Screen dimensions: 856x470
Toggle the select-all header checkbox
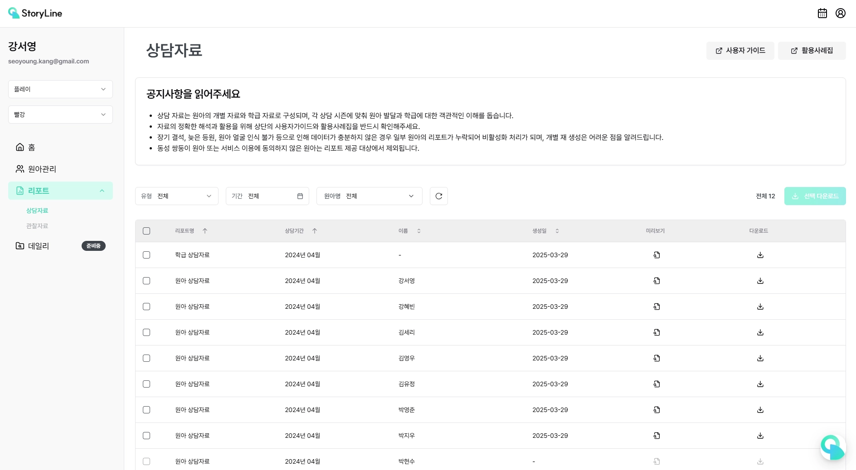pyautogui.click(x=146, y=231)
